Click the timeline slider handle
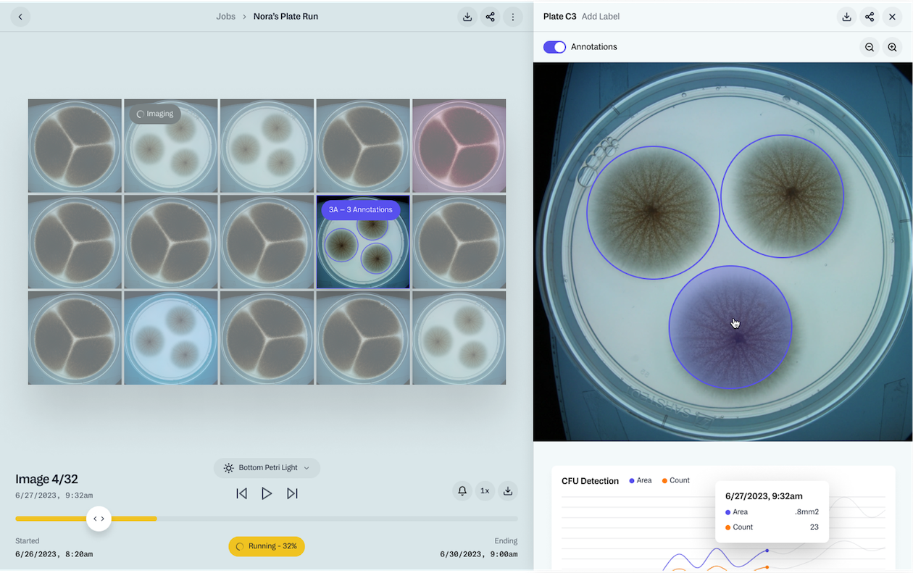The width and height of the screenshot is (913, 573). [x=99, y=519]
